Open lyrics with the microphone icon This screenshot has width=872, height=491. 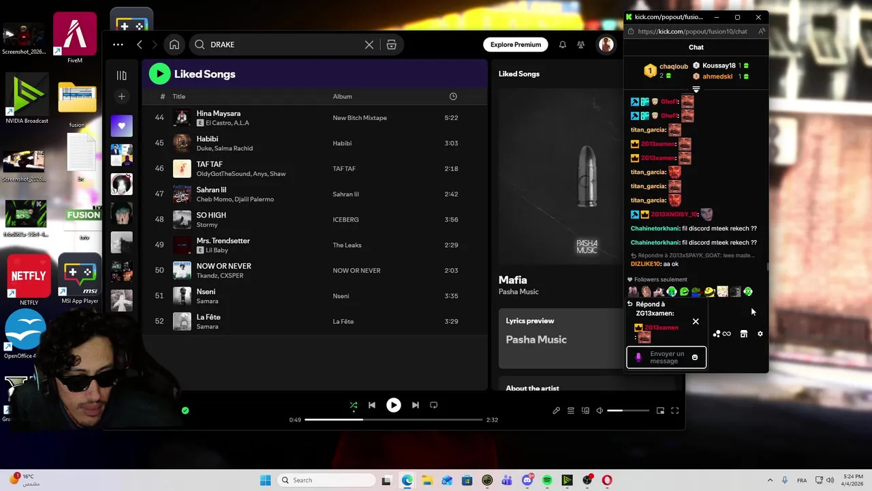coord(556,411)
